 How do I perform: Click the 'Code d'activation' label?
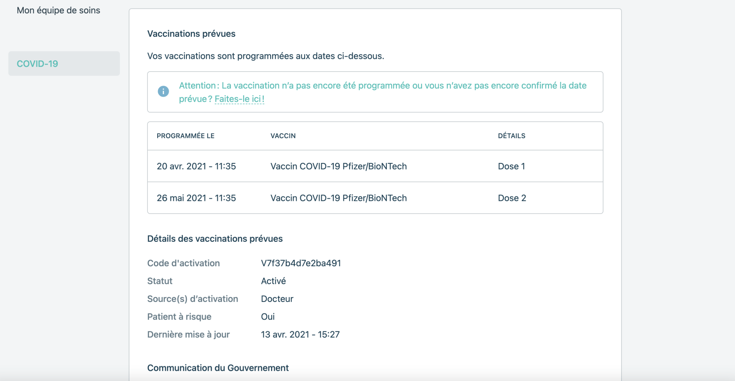pyautogui.click(x=184, y=263)
